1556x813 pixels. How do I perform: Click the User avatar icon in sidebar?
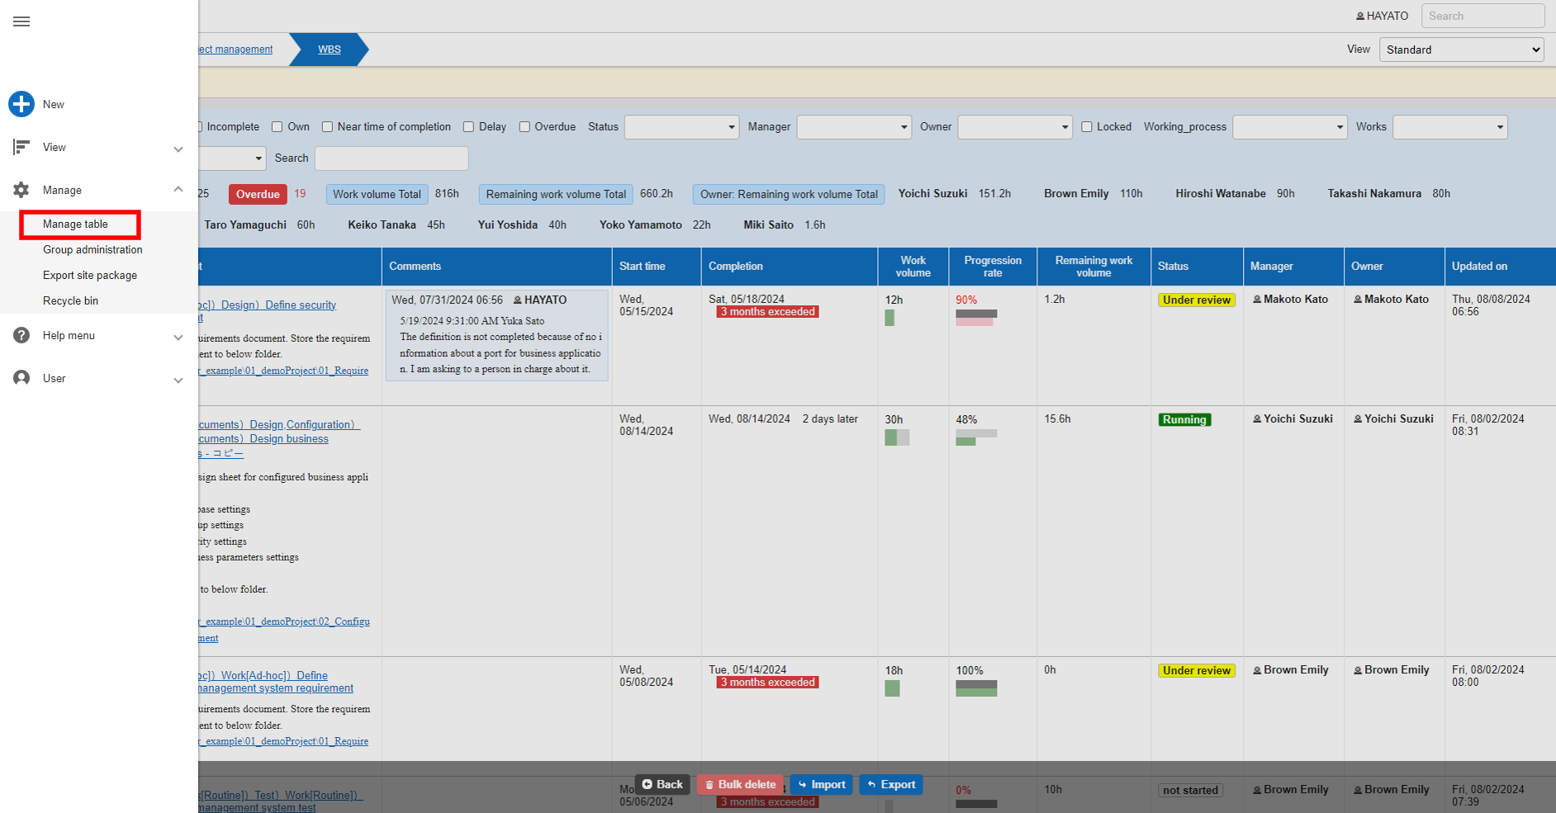pyautogui.click(x=21, y=378)
